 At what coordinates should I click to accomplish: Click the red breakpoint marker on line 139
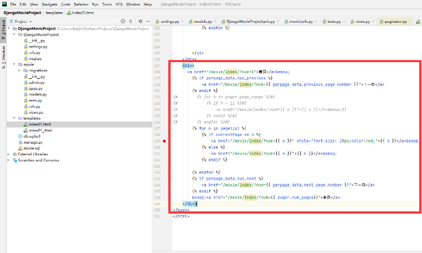pyautogui.click(x=164, y=141)
